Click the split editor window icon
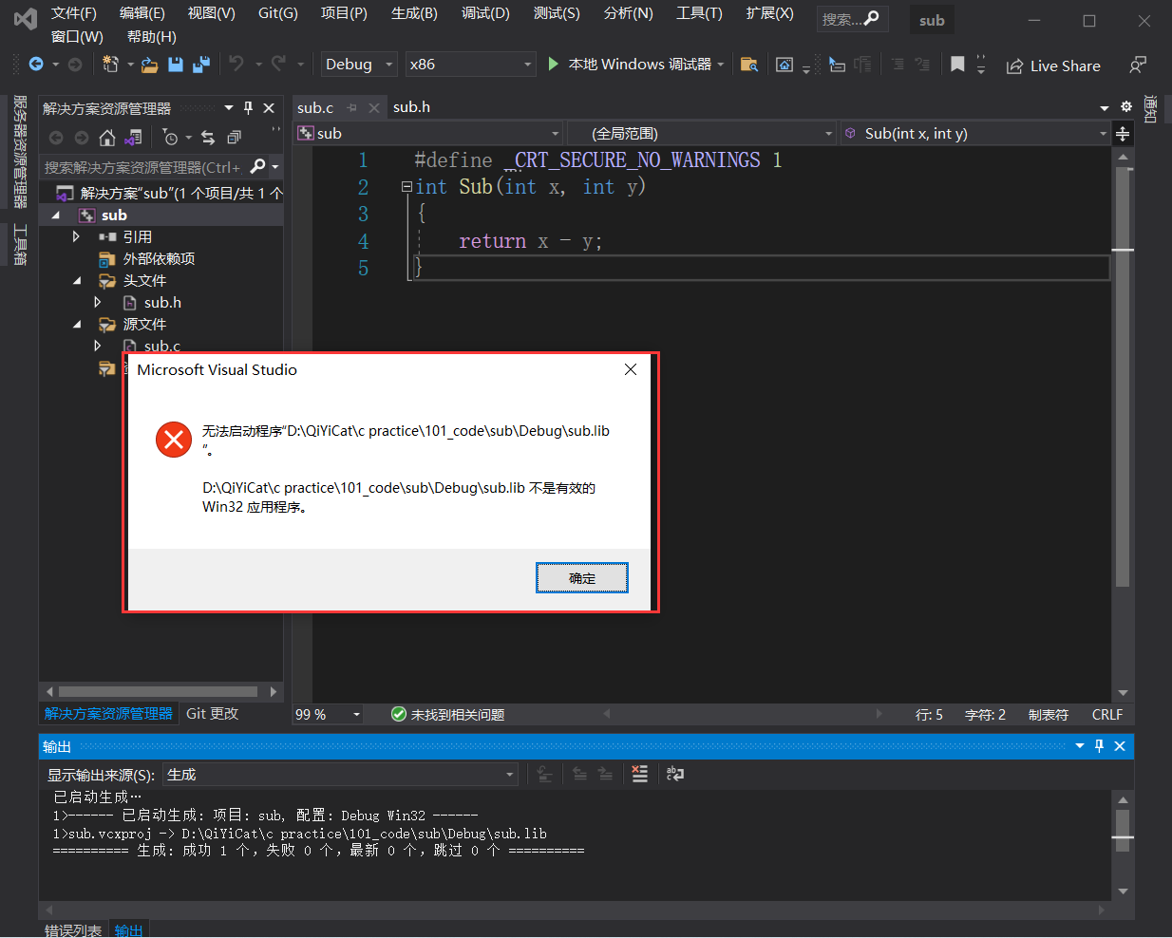This screenshot has height=938, width=1172. pos(1123,134)
